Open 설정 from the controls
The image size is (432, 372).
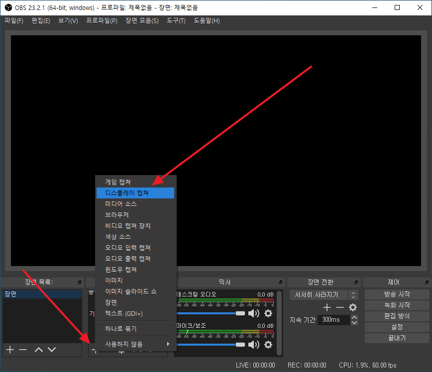click(x=397, y=327)
